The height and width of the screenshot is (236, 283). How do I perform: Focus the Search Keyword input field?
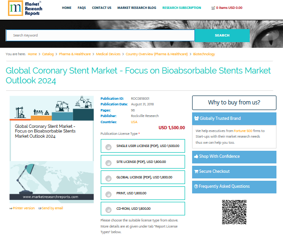[x=100, y=36]
